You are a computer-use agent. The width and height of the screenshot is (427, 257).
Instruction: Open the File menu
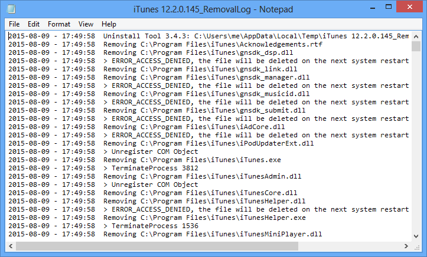14,24
